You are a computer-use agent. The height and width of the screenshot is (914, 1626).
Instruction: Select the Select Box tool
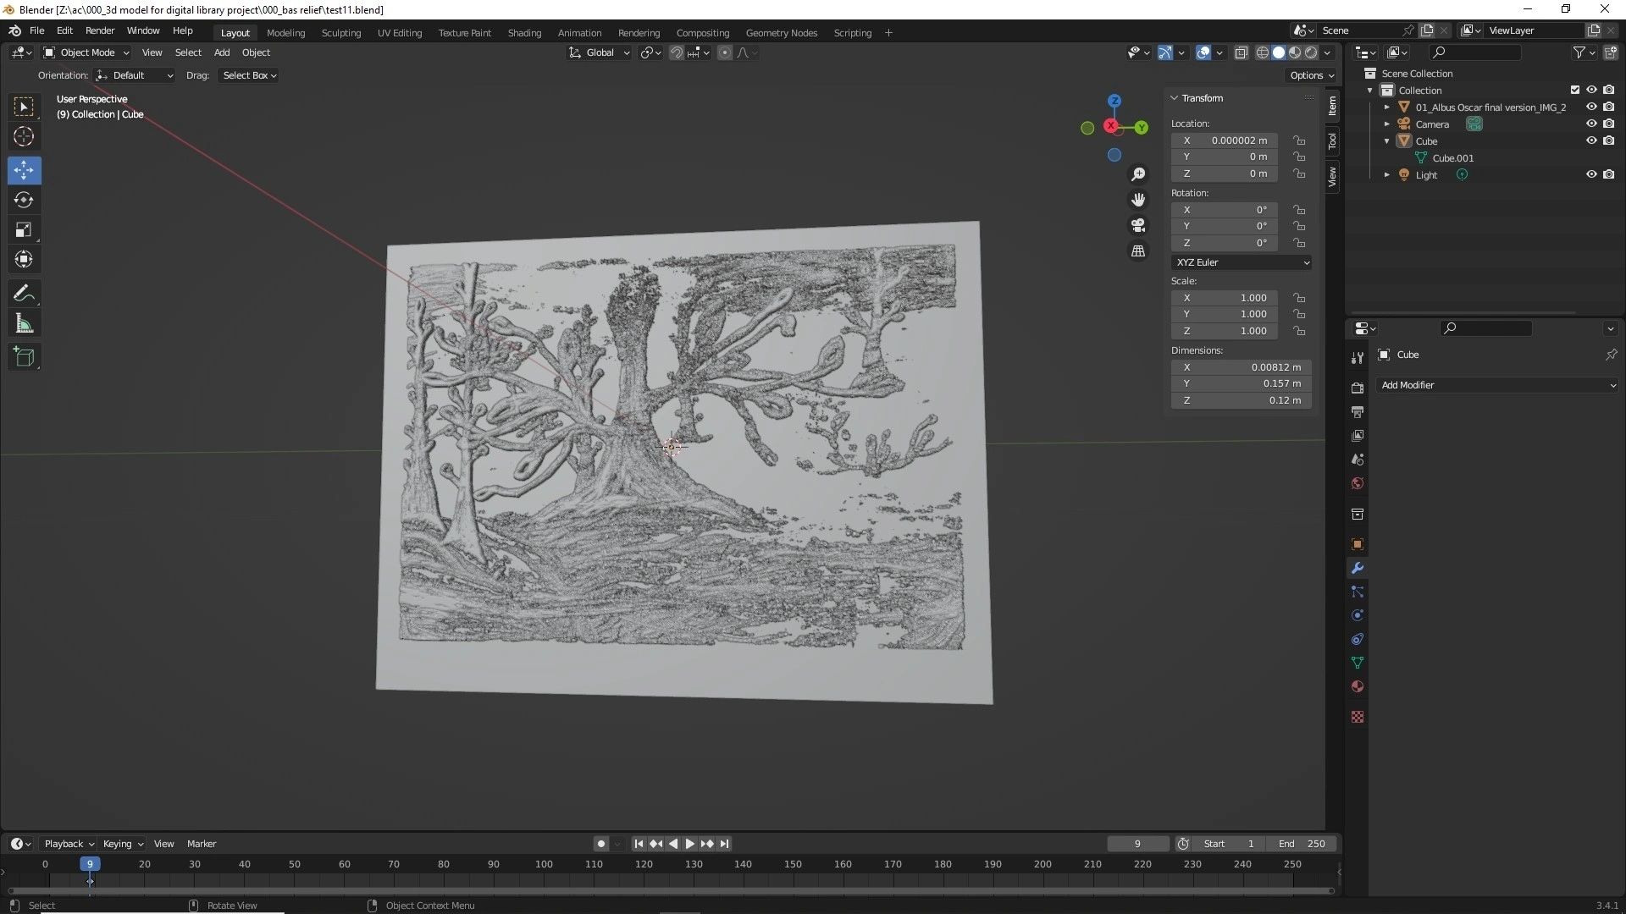click(x=24, y=107)
